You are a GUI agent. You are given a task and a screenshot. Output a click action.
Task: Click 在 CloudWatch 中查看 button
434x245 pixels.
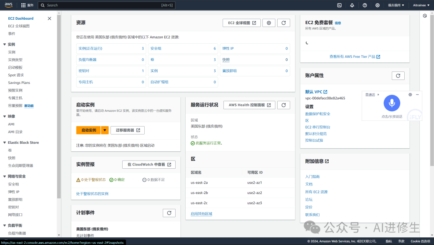[149, 165]
